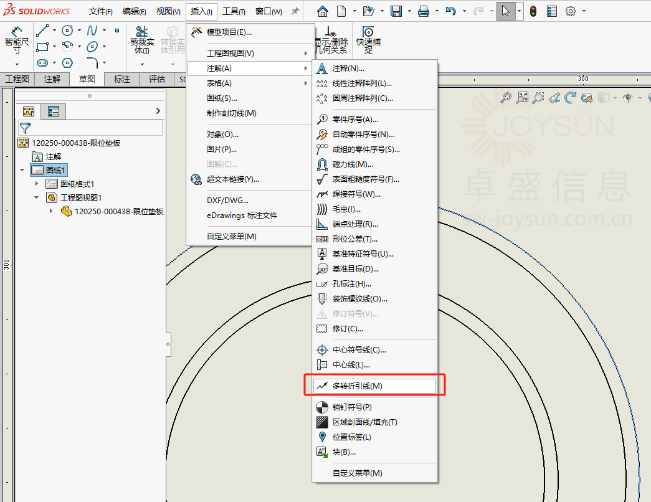Click the Save icon in the top toolbar

(x=396, y=11)
